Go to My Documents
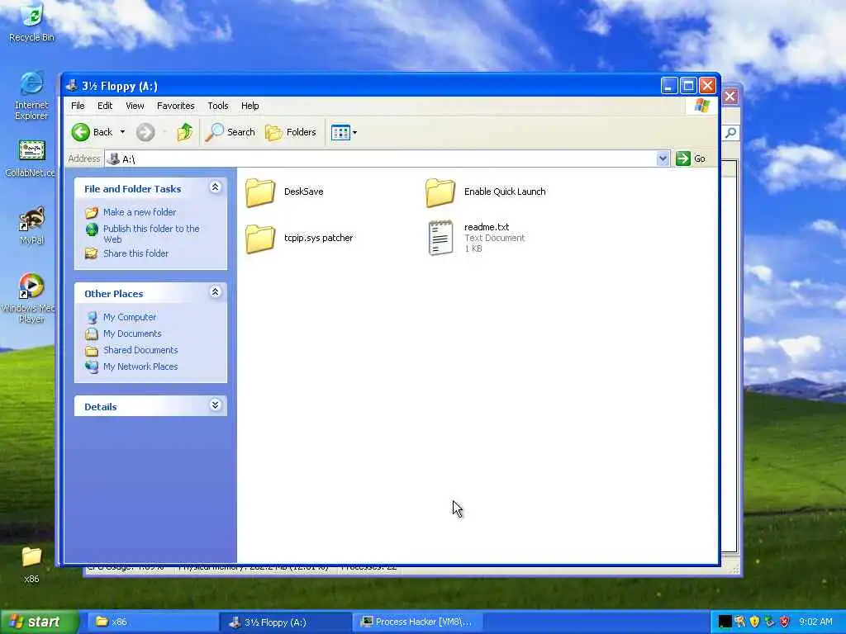The height and width of the screenshot is (634, 846). pyautogui.click(x=132, y=334)
